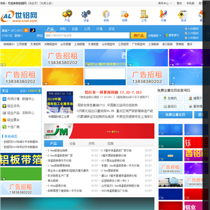
Task: Click the 广告招租 banner in second column
Action: pyautogui.click(x=63, y=58)
